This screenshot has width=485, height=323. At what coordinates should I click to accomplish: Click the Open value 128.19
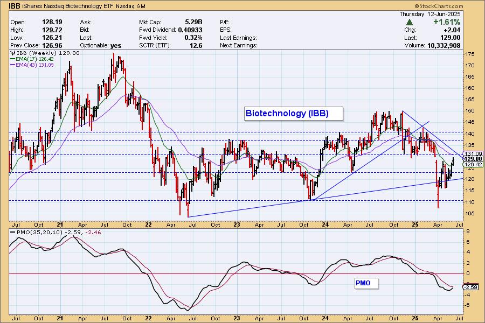(x=52, y=22)
